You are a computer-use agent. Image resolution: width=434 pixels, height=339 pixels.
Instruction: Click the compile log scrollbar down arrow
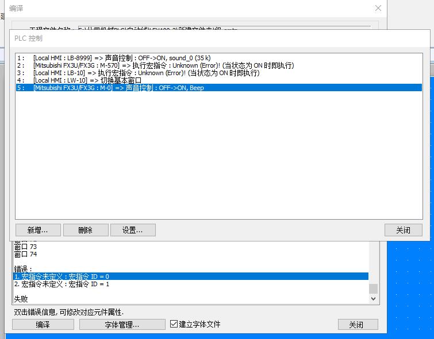point(374,299)
